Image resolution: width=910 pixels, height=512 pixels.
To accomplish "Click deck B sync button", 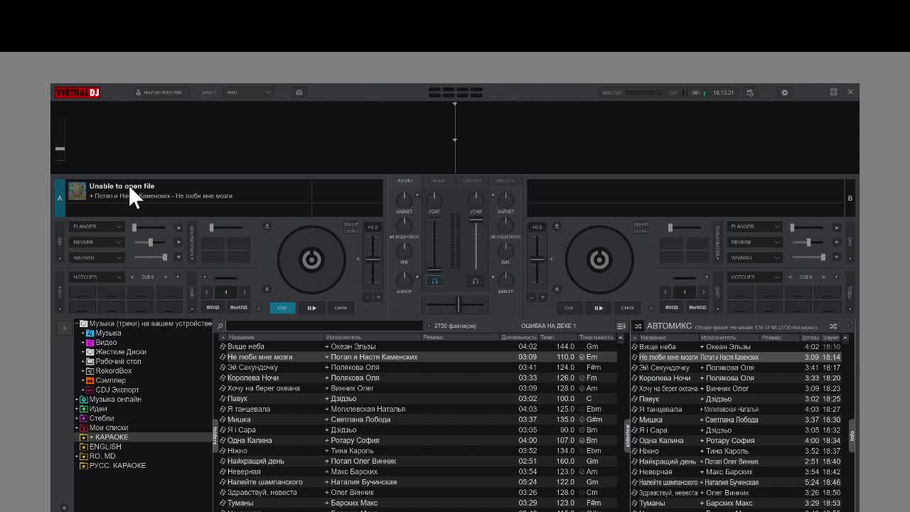I will tap(628, 308).
